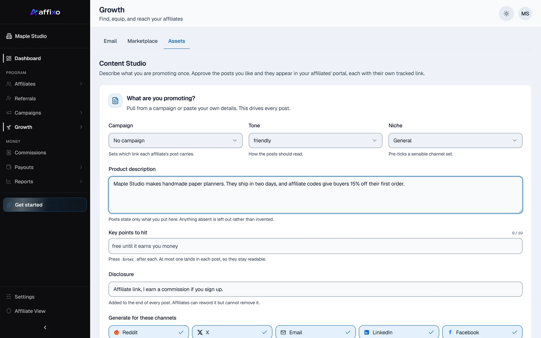Focus the Key points to hit field
Screen dimensions: 541x338
click(x=316, y=246)
